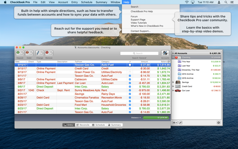Select the Intec Corp. 9/6/17 deposit cell
The width and height of the screenshot is (238, 149).
pyautogui.click(x=87, y=87)
